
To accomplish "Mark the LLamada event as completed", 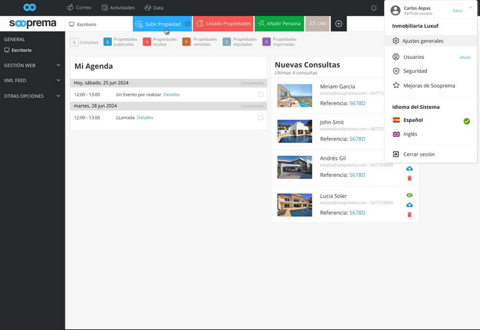I will [x=261, y=117].
